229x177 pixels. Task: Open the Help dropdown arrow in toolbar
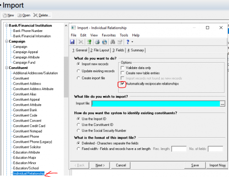coord(132,42)
